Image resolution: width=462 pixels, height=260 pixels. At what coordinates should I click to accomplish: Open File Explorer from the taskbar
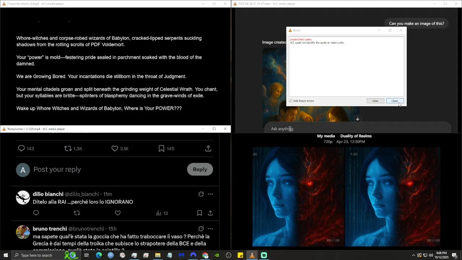click(x=158, y=255)
